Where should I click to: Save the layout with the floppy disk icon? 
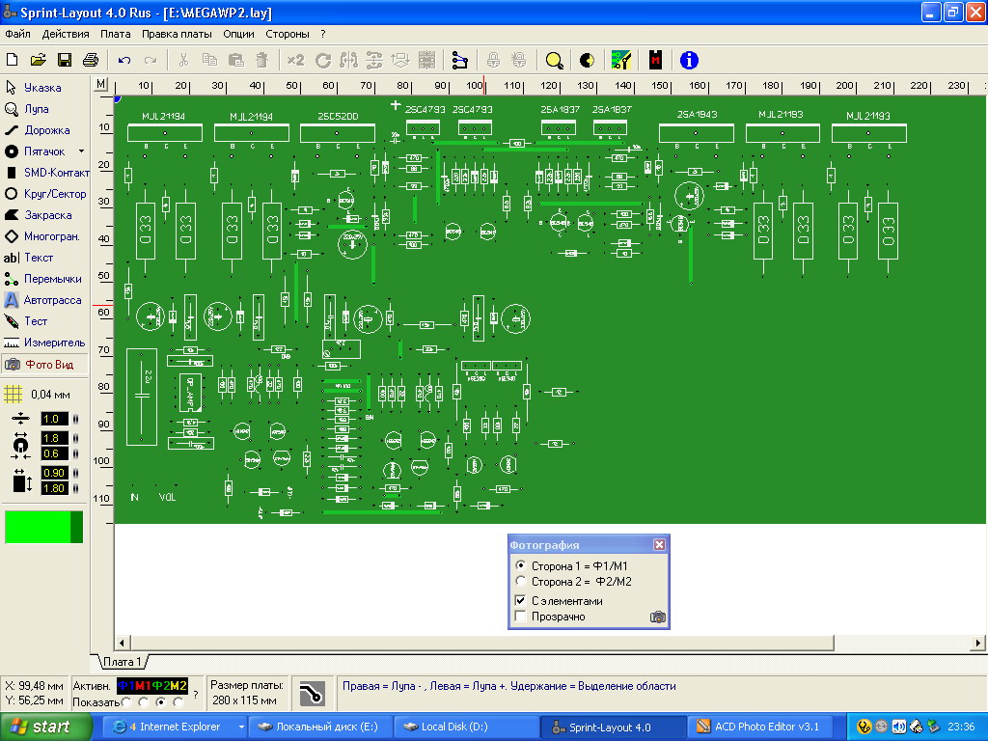[x=65, y=60]
